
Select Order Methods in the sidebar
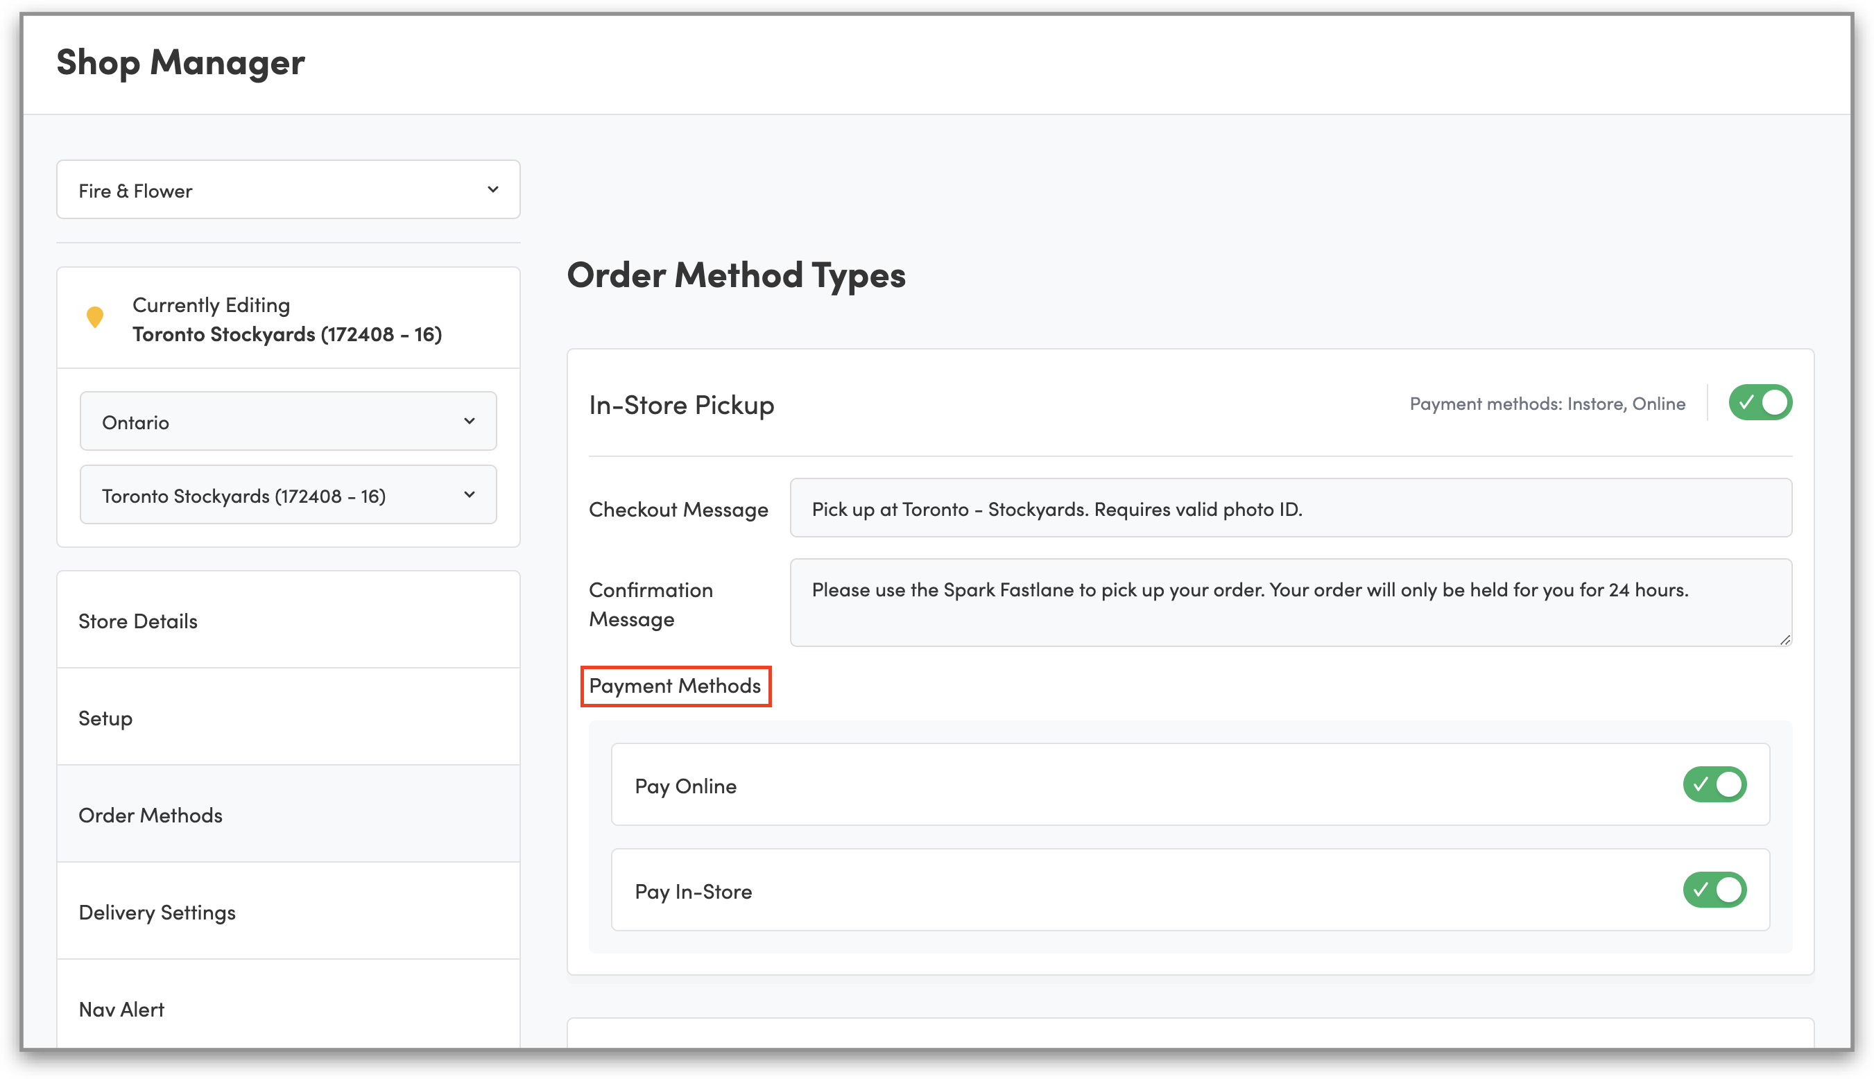151,815
